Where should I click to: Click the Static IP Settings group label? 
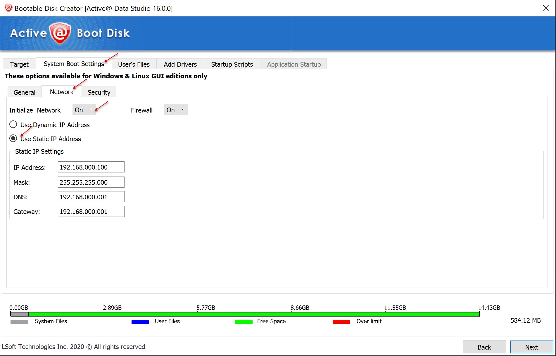[39, 151]
